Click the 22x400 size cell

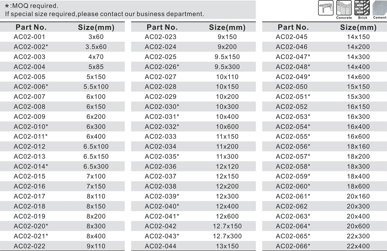pos(358,246)
